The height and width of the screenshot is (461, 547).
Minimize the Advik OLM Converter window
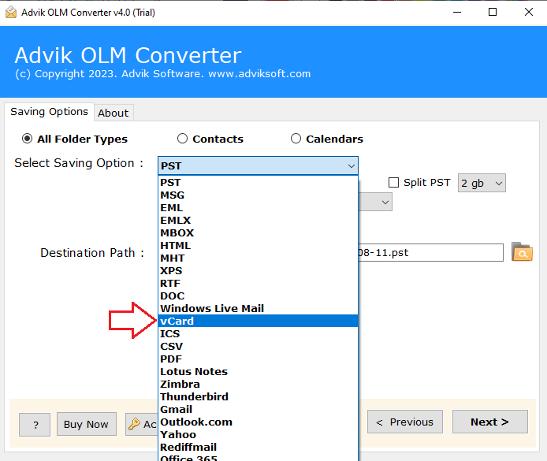click(x=457, y=12)
